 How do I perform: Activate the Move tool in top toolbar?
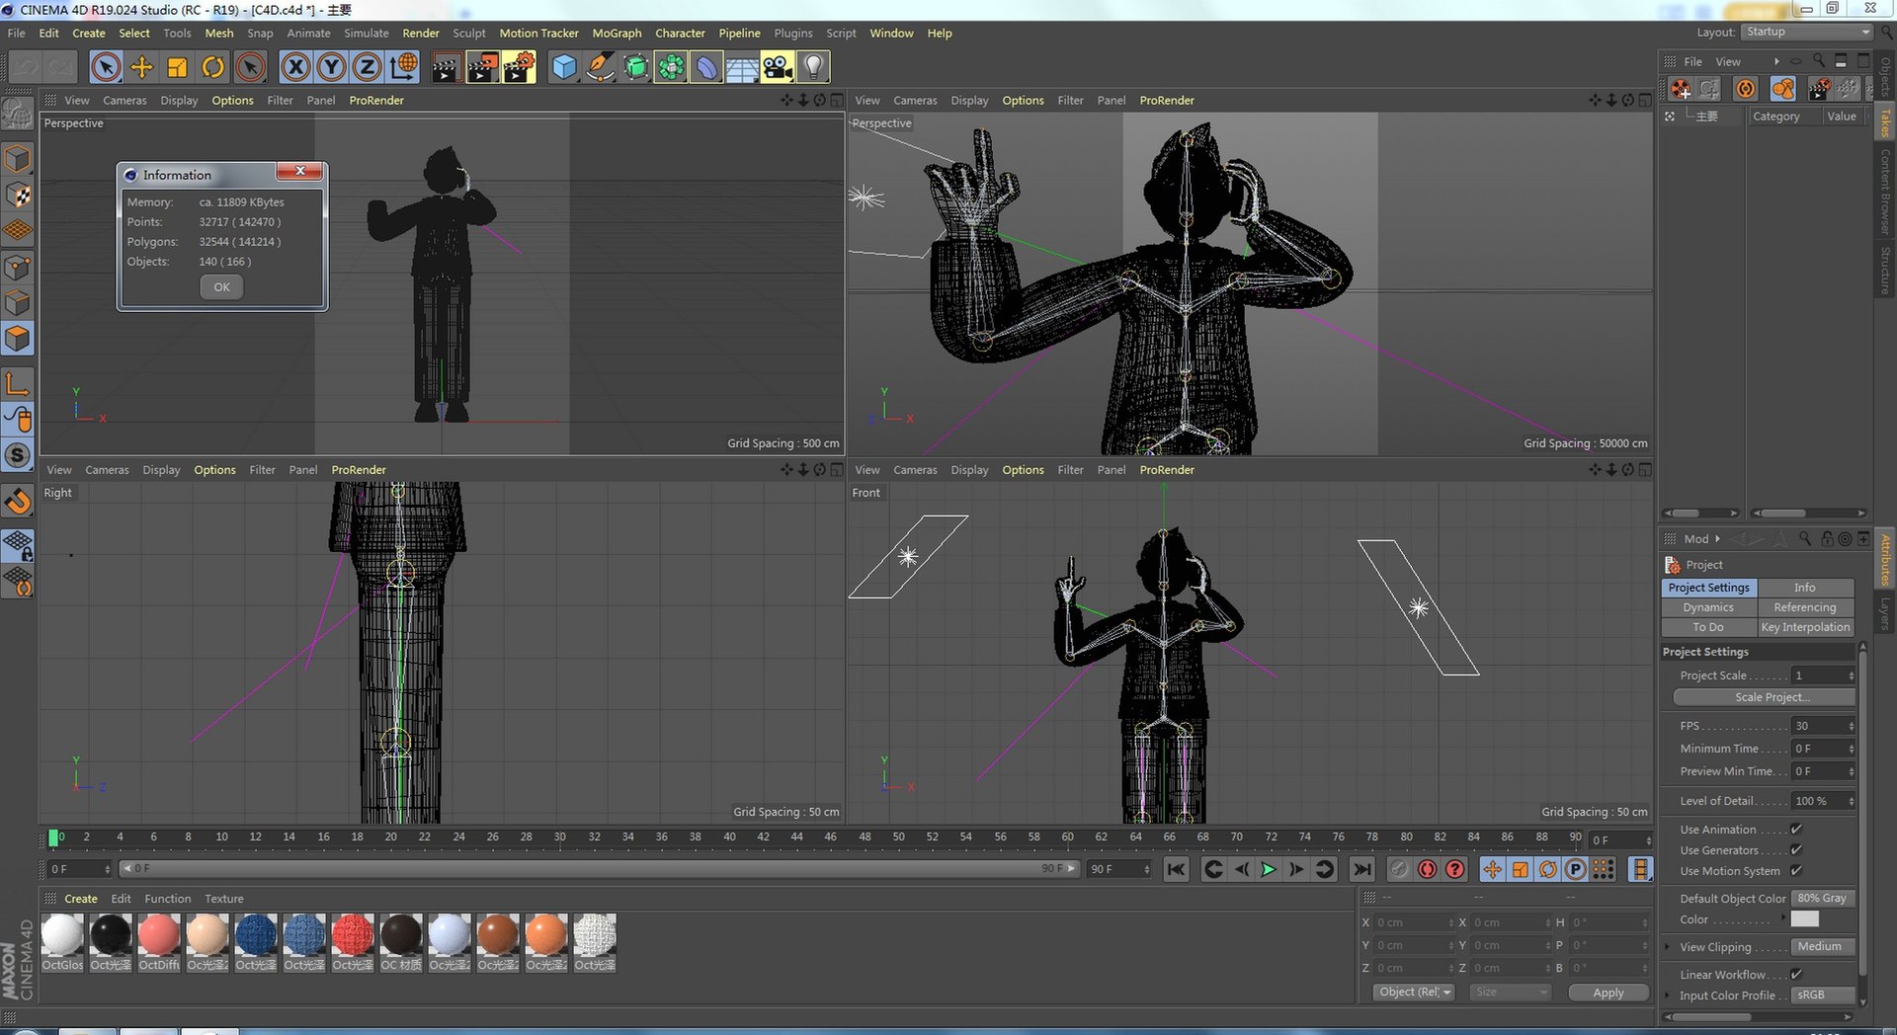[142, 67]
